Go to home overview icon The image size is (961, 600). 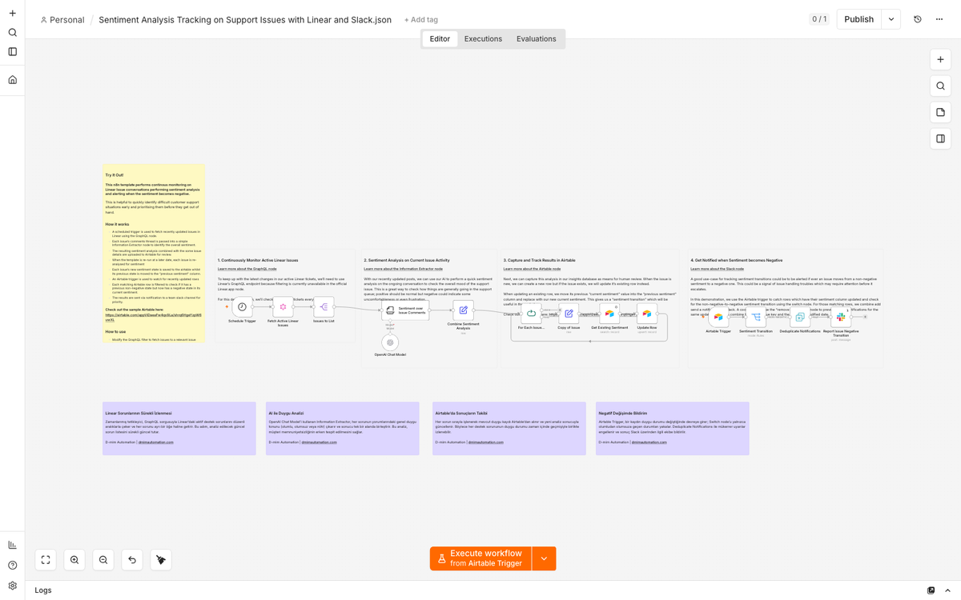pos(12,80)
